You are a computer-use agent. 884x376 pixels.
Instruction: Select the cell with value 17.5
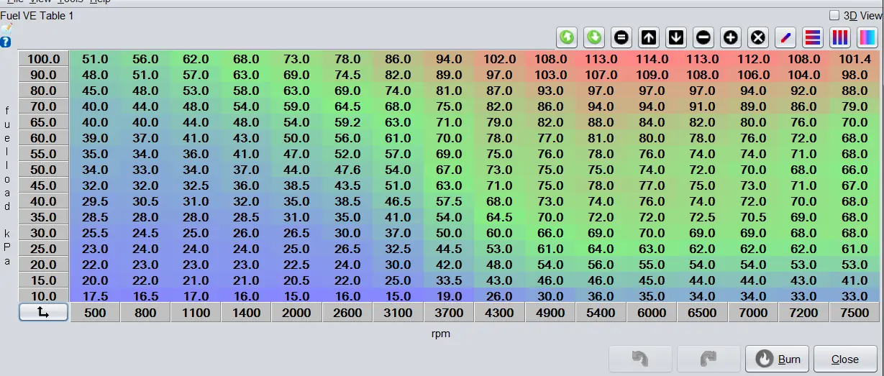pos(95,295)
